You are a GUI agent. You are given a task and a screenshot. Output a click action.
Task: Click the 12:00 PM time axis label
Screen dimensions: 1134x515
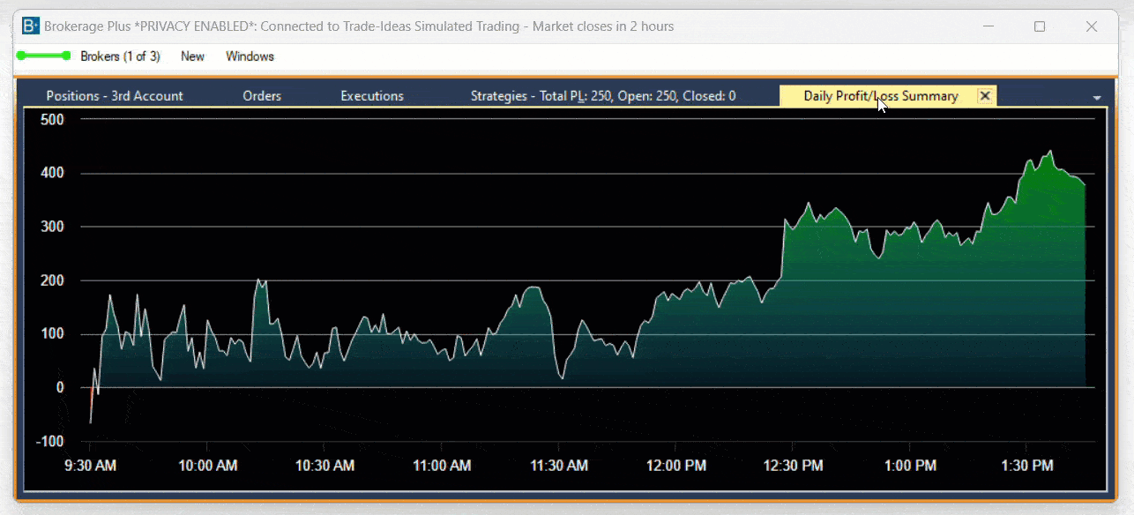[x=676, y=466]
